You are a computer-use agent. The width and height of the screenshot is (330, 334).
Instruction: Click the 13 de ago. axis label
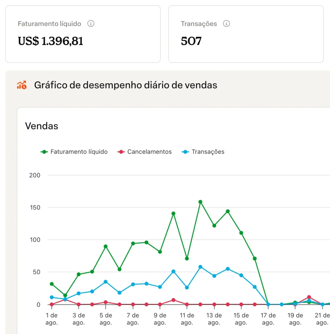point(214,319)
